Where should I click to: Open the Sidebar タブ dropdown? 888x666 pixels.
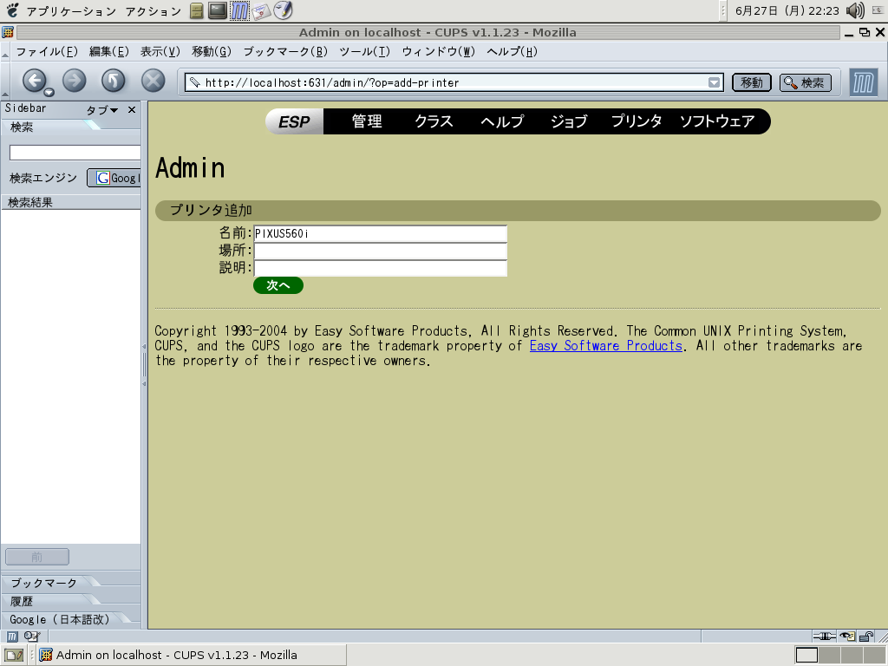102,110
